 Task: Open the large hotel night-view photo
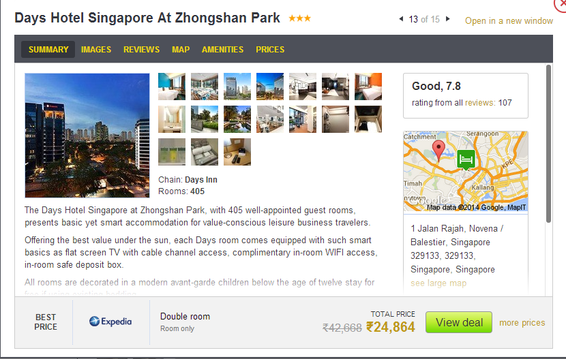(87, 136)
